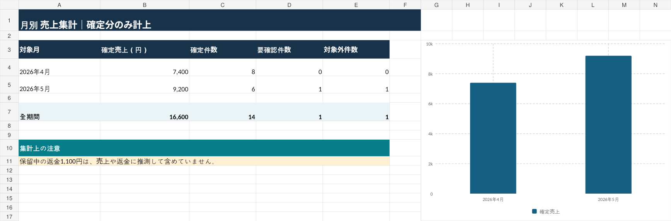Screen dimensions: 671x221
Task: Click the 確定売上 legend color swatch
Action: pos(535,211)
